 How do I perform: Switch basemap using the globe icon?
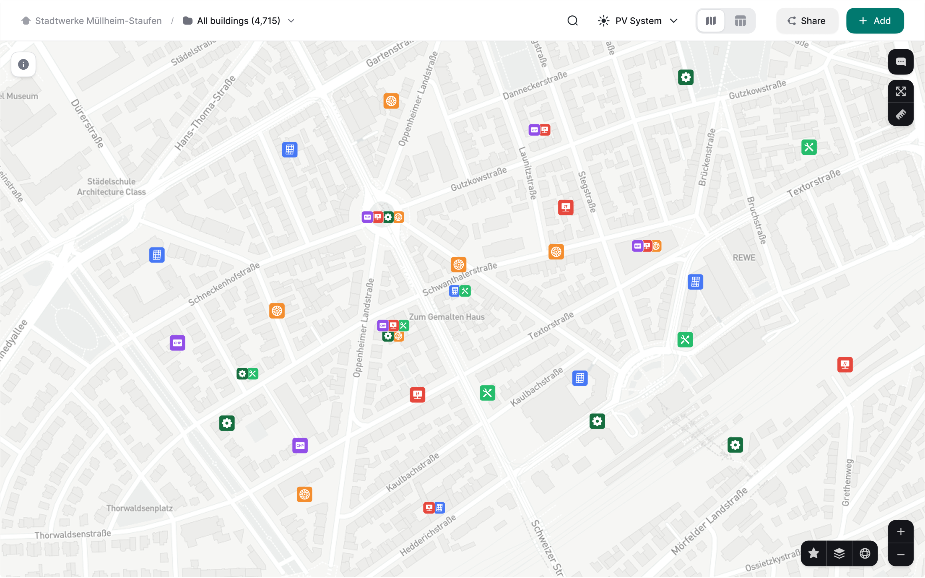point(864,553)
